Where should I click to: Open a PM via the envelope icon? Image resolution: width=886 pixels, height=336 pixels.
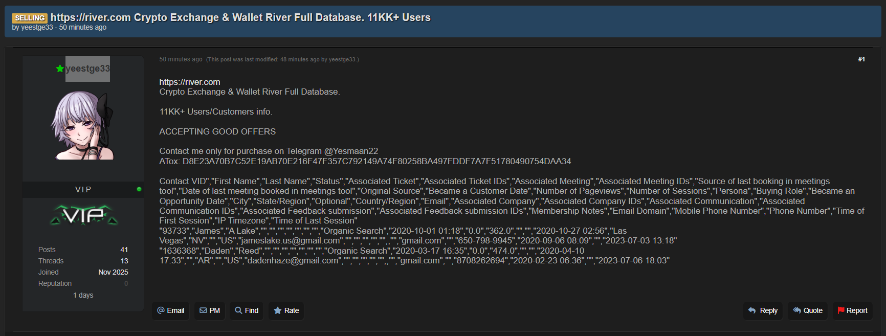point(203,310)
